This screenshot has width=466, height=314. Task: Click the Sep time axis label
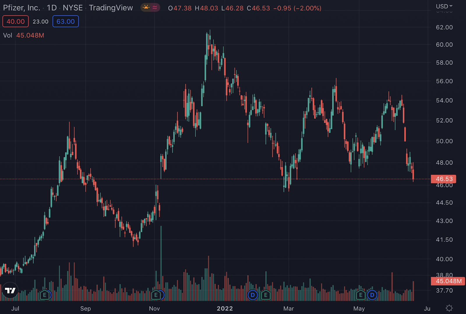tap(86, 308)
